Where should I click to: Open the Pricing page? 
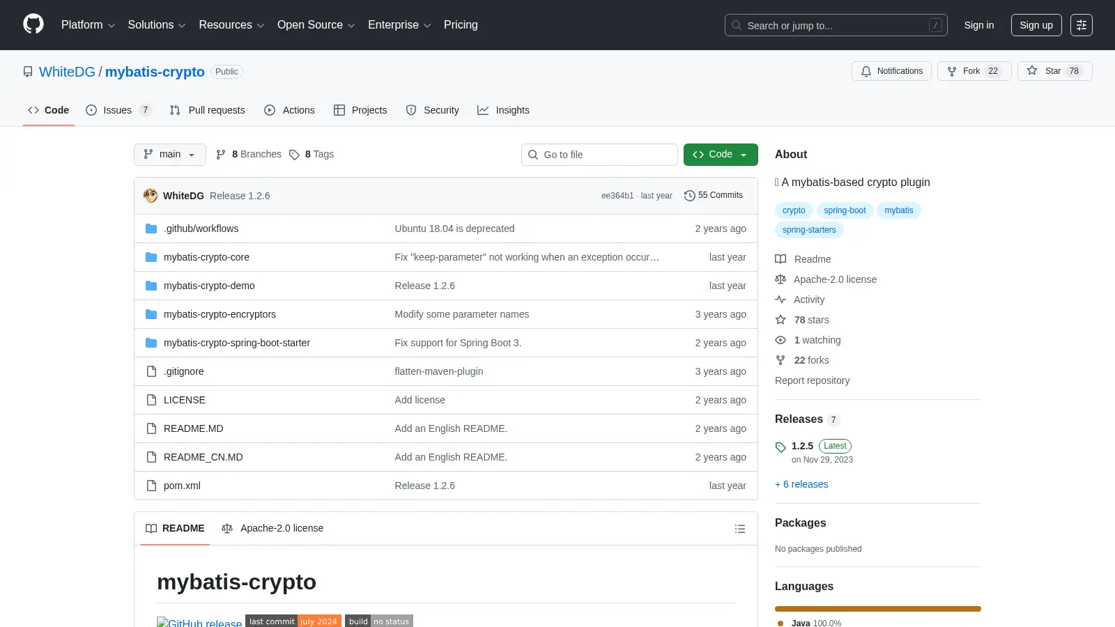point(461,25)
